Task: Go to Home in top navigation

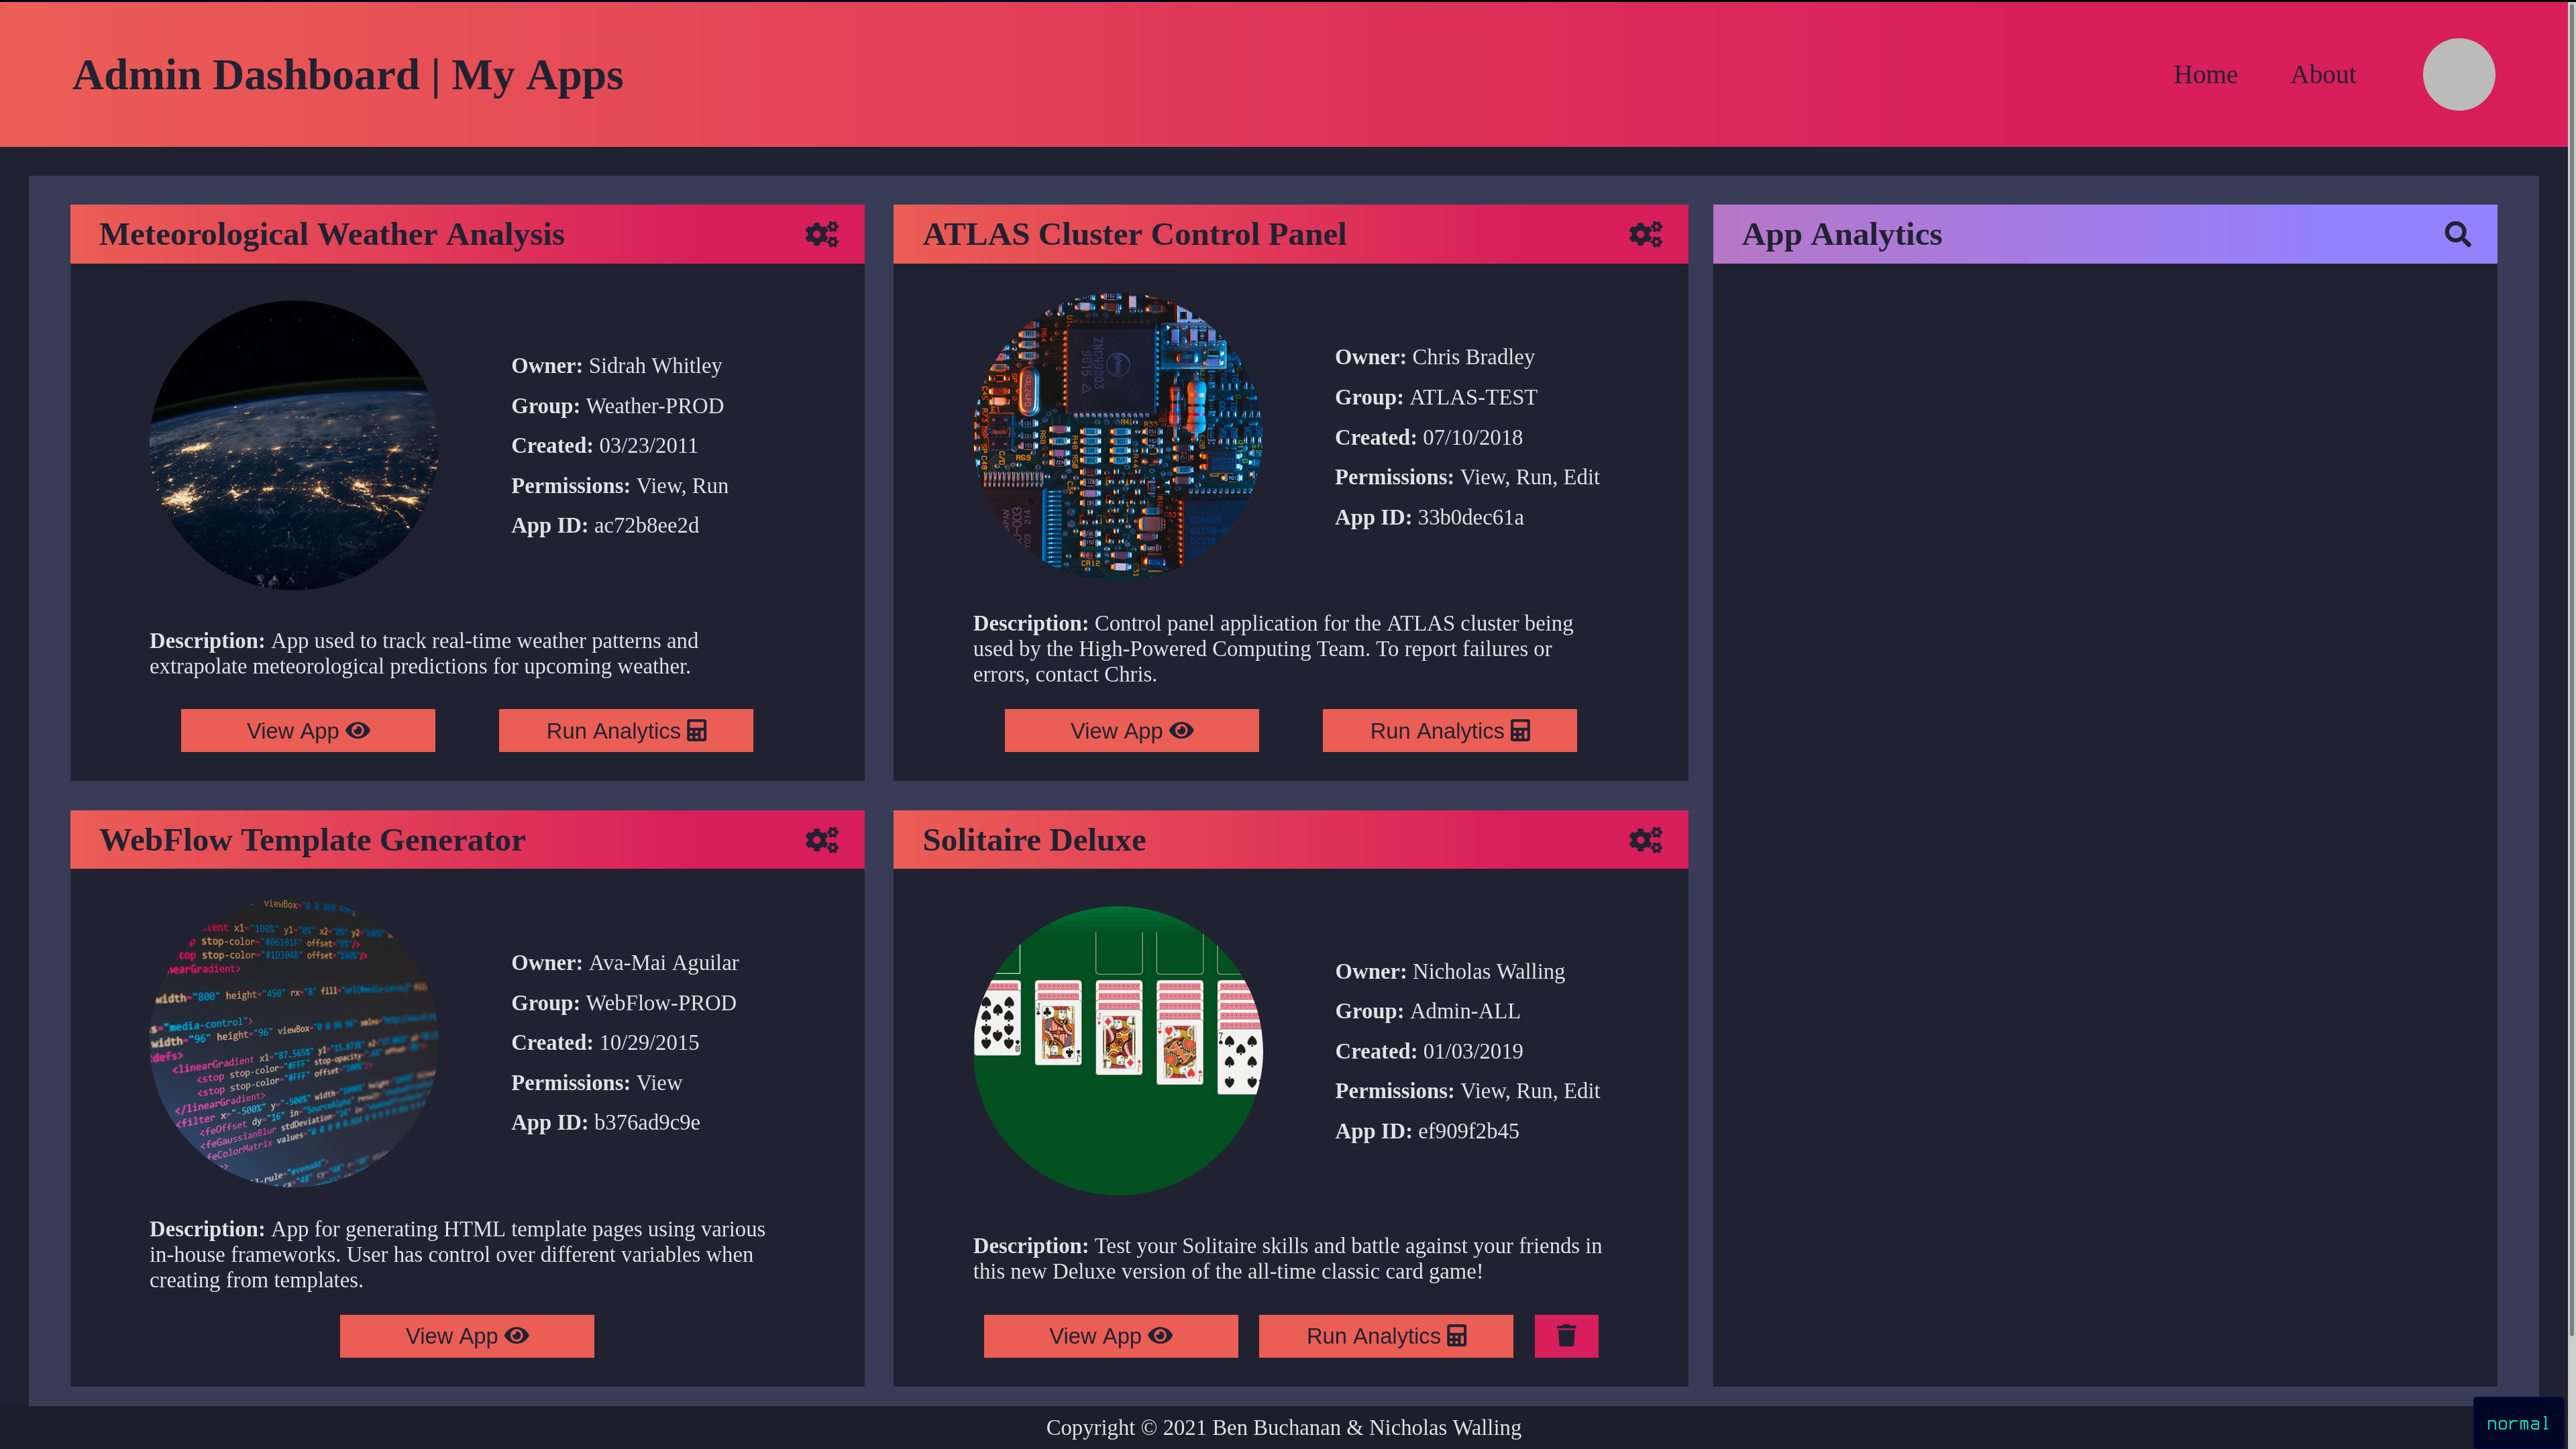Action: 2205,75
